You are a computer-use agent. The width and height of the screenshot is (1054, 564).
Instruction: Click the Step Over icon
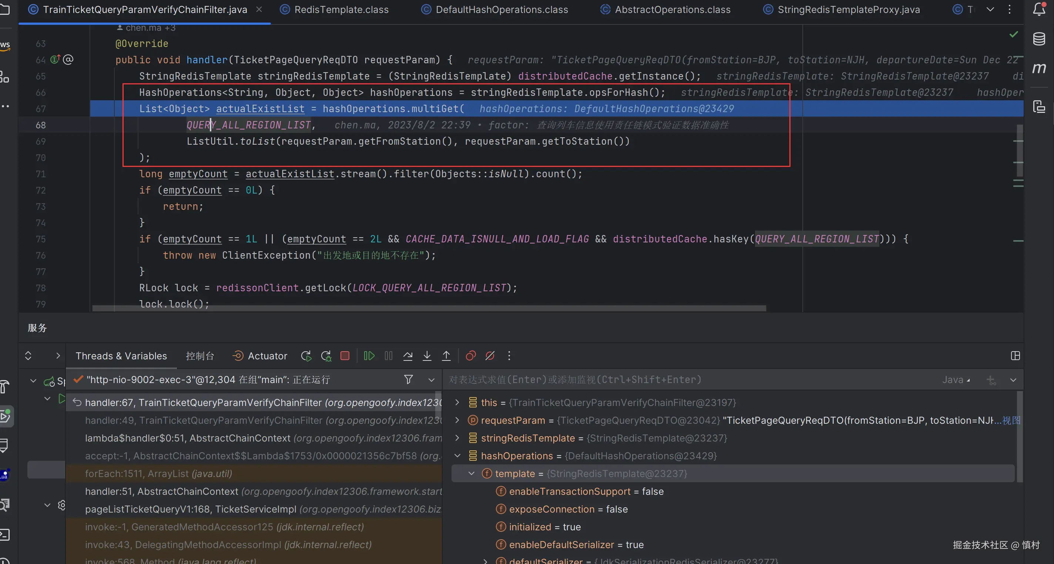[x=407, y=356]
